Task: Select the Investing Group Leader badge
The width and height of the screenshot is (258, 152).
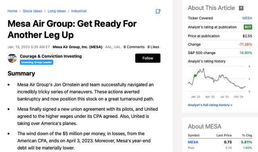Action: (36, 62)
